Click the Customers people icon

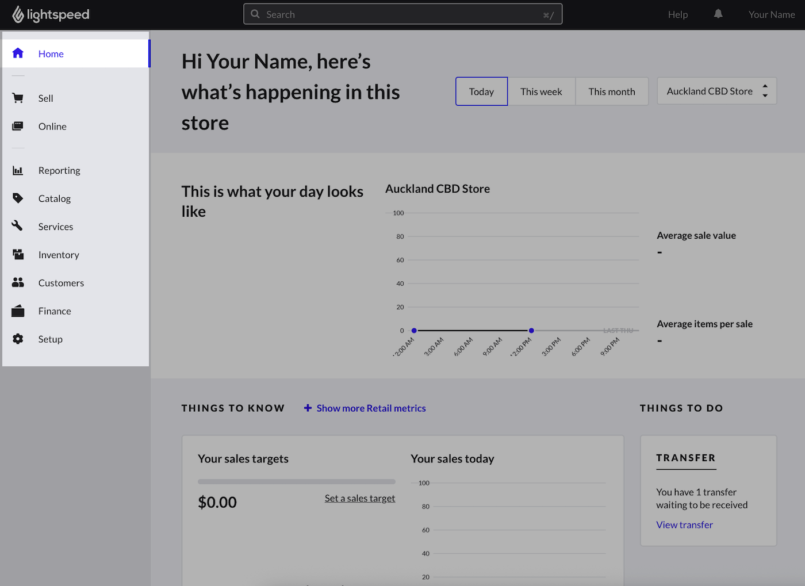[18, 282]
